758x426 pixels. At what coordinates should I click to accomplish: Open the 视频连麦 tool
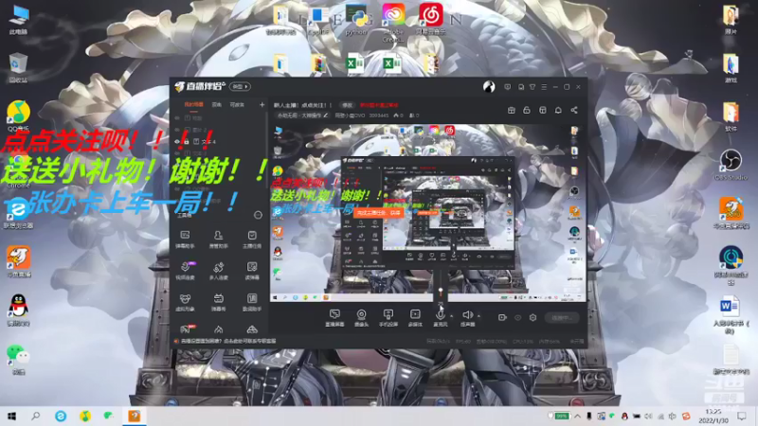185,271
